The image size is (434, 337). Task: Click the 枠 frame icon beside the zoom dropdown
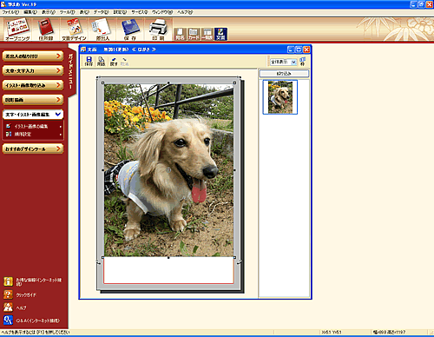(303, 61)
